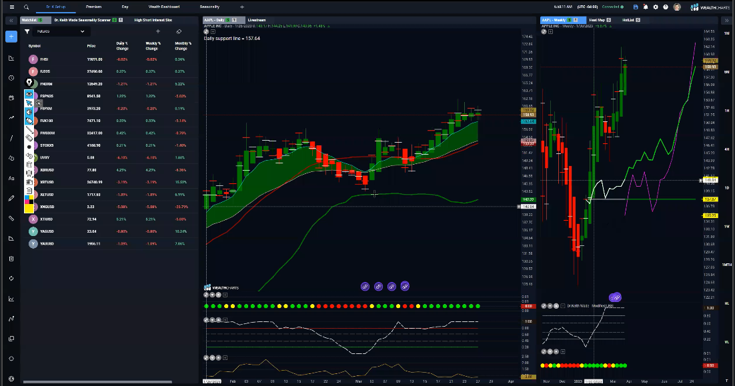Open the notifications bell
Screen dimensions: 735x386
pos(646,7)
